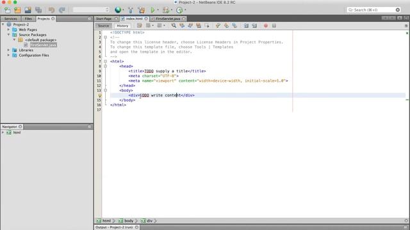Toggle Rectangular Selection icon
The image size is (410, 230).
pyautogui.click(x=207, y=26)
